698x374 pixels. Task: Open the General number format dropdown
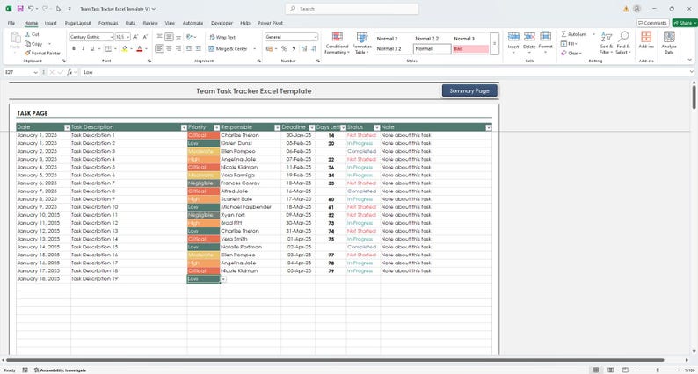[x=316, y=37]
